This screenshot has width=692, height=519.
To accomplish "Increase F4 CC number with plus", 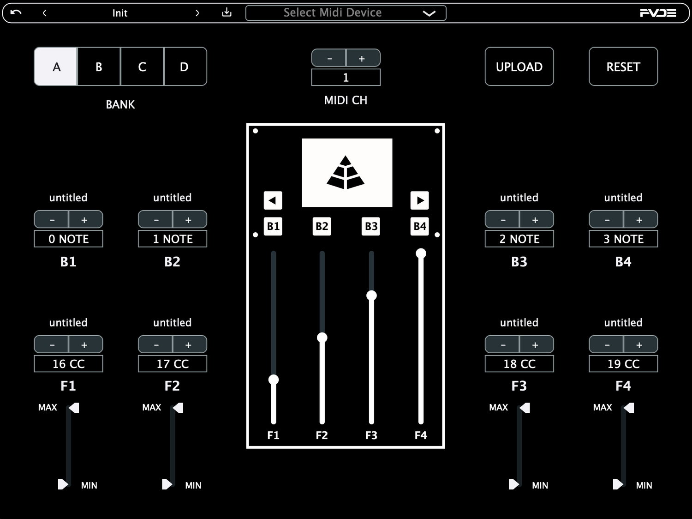I will pos(640,345).
